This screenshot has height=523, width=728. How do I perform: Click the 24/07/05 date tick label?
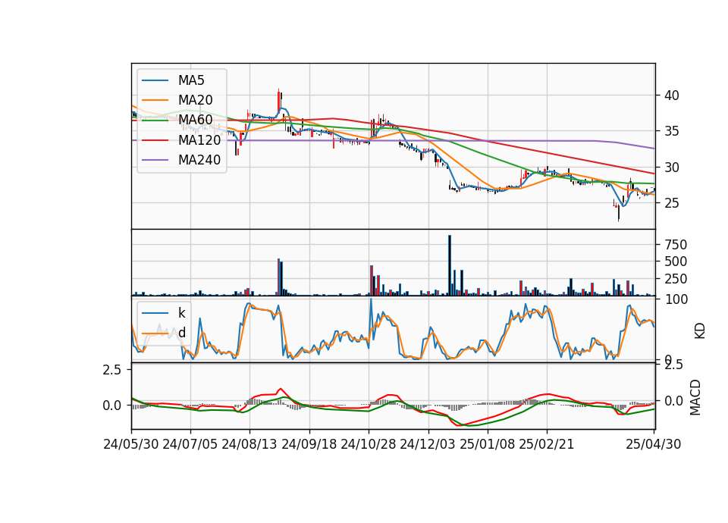190,444
